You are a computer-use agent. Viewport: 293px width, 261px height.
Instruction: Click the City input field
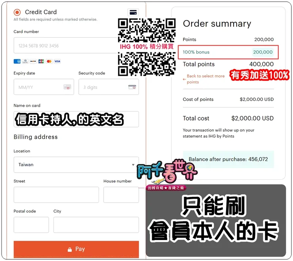96,225
